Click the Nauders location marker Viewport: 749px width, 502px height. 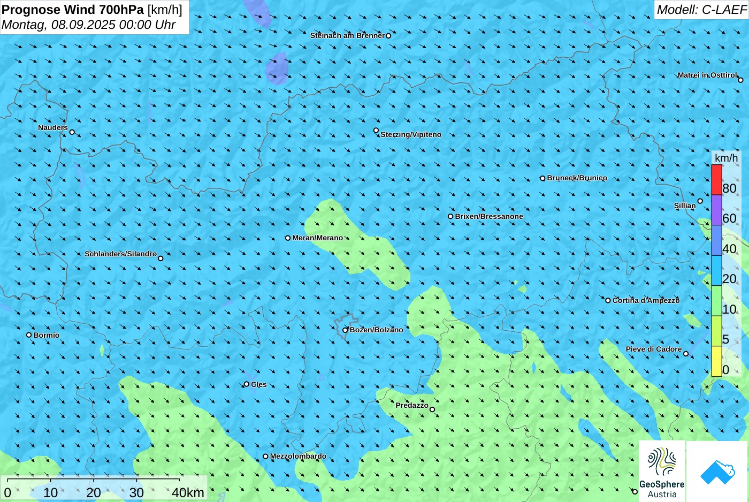point(72,132)
